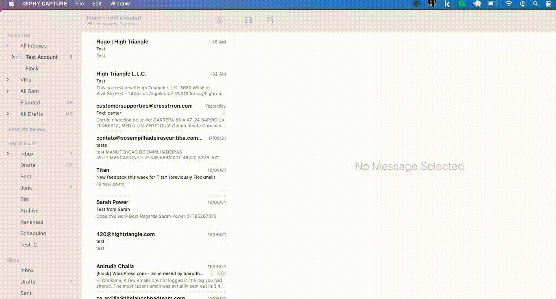Expand the VIPs mailbox
Image resolution: width=556 pixels, height=299 pixels.
coord(8,80)
